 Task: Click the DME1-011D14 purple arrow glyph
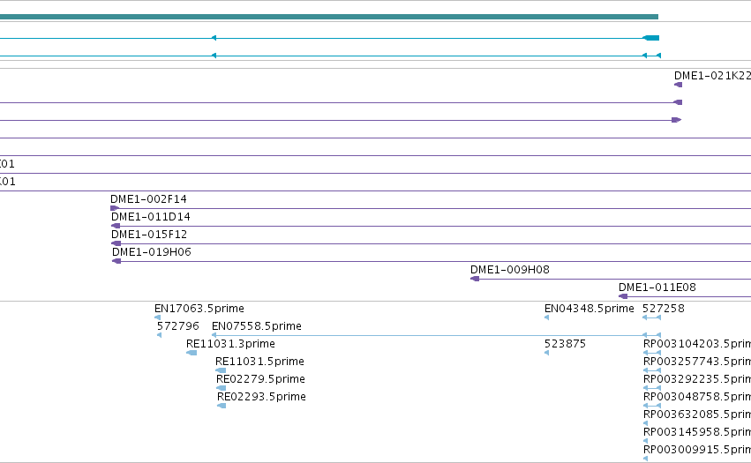click(x=116, y=226)
